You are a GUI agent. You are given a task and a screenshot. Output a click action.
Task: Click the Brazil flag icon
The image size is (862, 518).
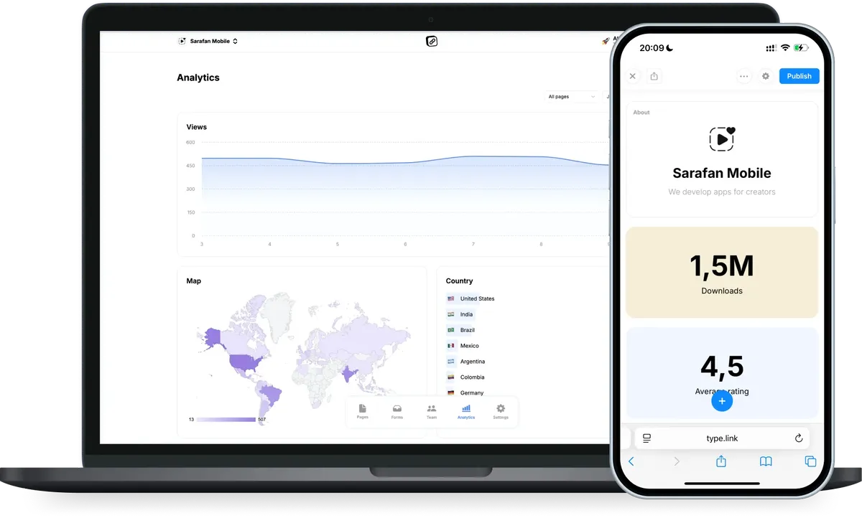tap(451, 330)
